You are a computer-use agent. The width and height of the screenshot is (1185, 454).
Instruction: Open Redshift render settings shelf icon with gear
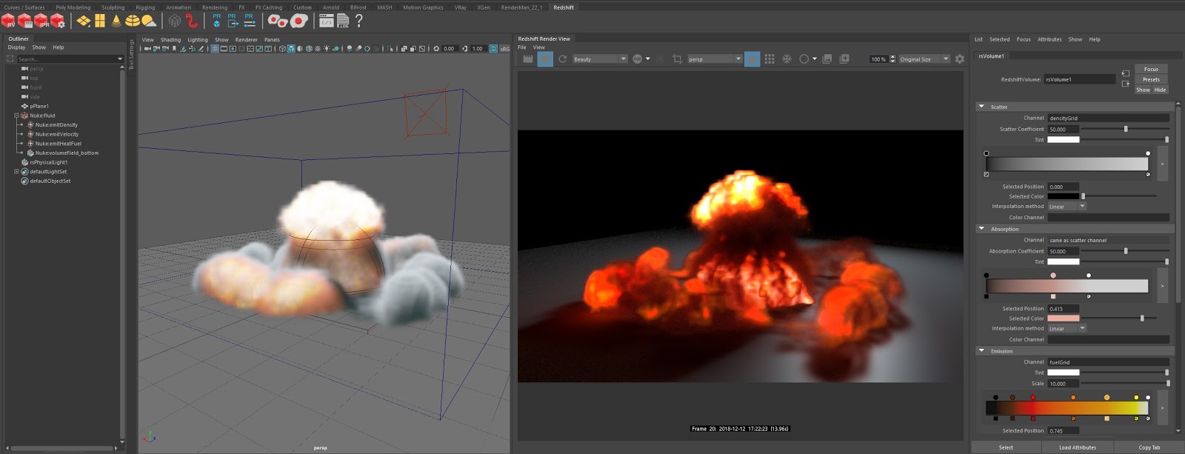click(x=58, y=21)
